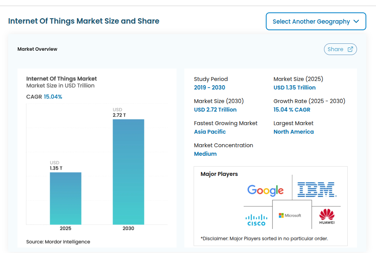Click the Share button
The image size is (376, 253).
tap(340, 49)
